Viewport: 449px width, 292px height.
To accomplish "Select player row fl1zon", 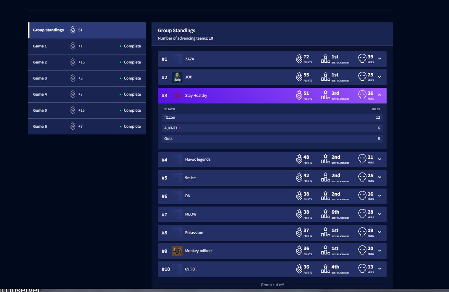I will click(272, 118).
